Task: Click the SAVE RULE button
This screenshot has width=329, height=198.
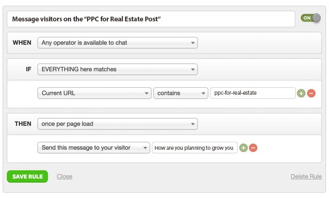Action: pos(27,177)
